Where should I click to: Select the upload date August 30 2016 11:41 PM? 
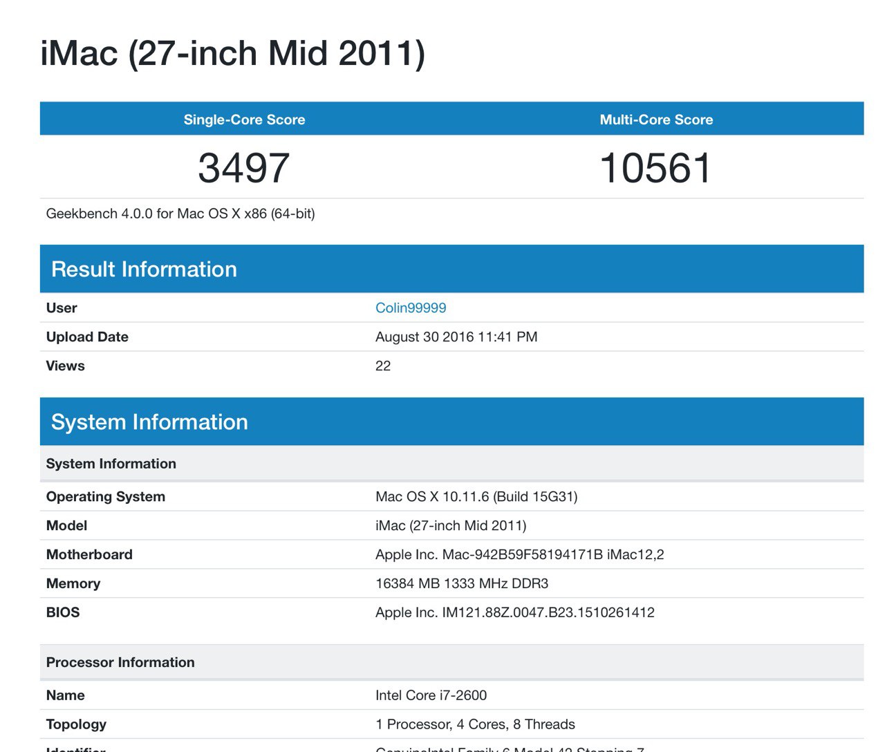(x=456, y=337)
